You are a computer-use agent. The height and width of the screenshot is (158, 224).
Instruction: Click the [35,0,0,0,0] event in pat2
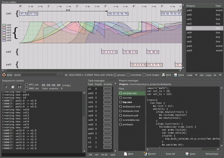(x=109, y=52)
